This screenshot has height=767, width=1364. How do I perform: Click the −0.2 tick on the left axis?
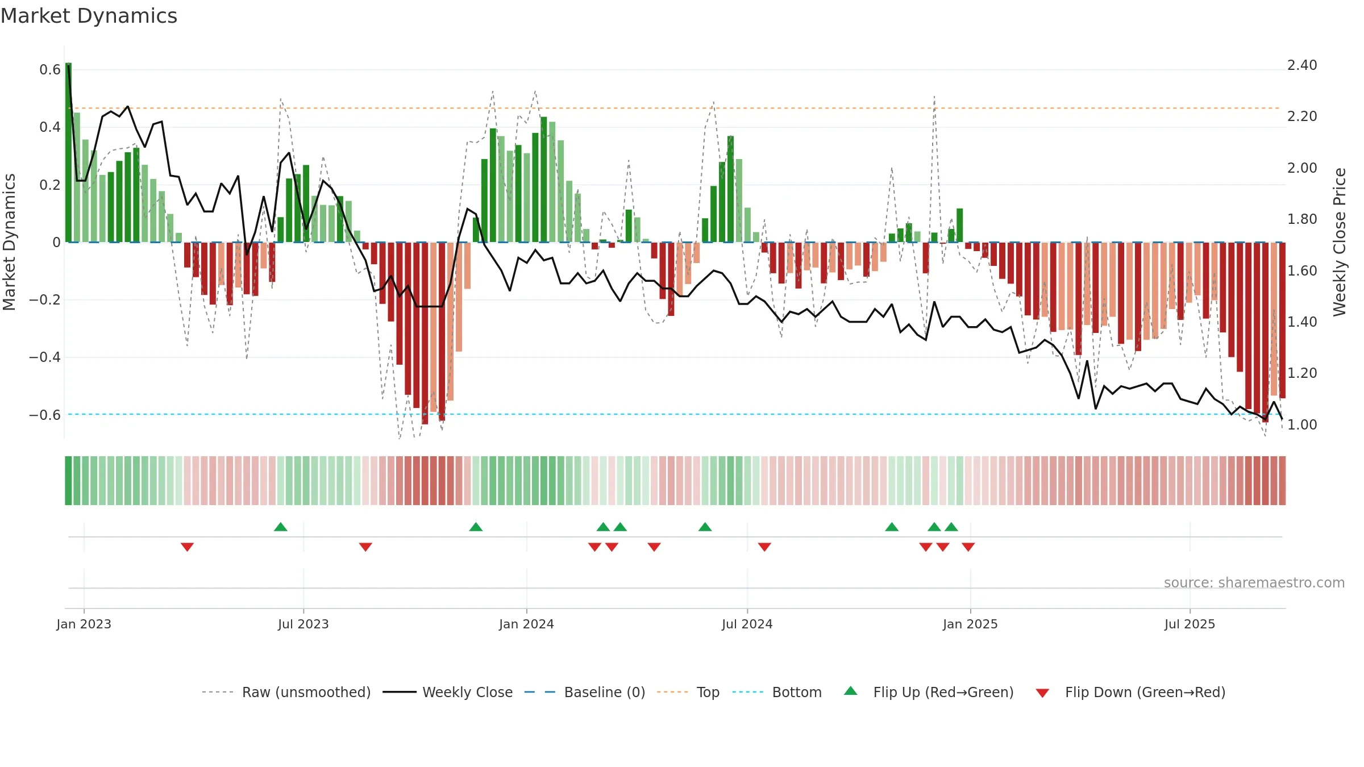[x=45, y=299]
